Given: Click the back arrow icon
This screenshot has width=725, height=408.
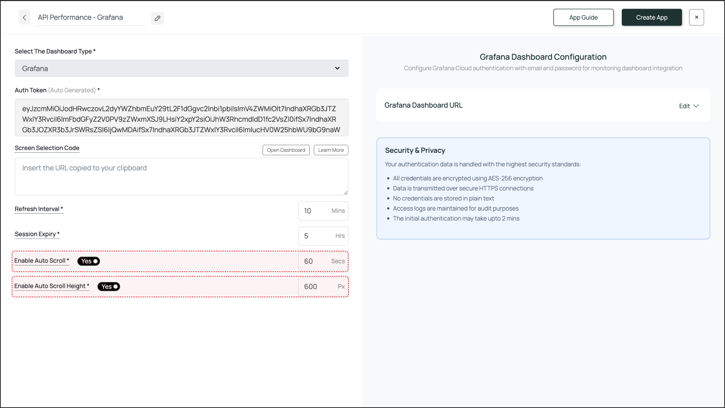Looking at the screenshot, I should (x=24, y=18).
